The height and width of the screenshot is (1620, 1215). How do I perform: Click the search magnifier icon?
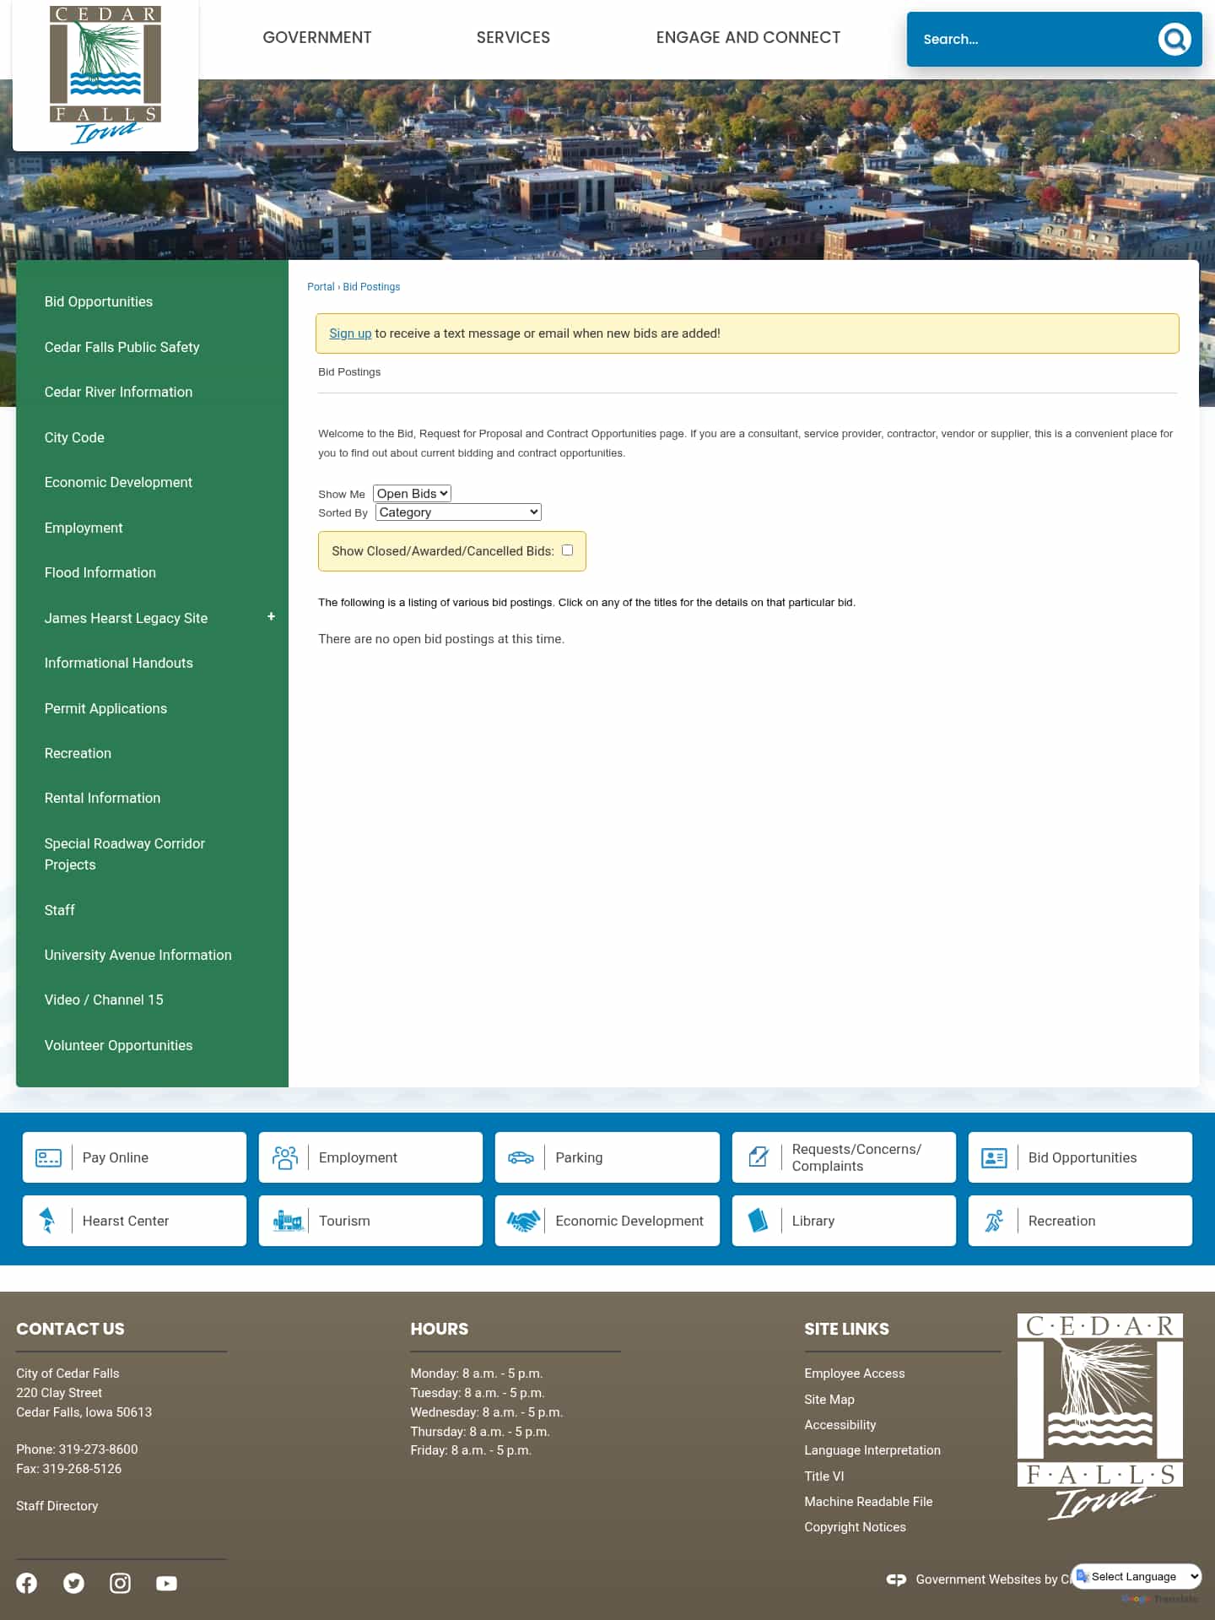[x=1174, y=39]
